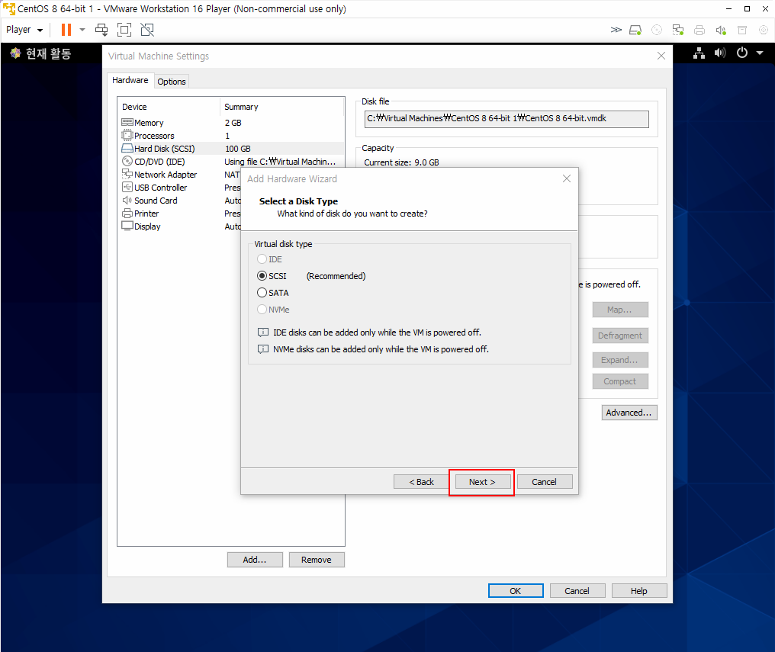Choose the SATA disk type radio

coord(262,293)
